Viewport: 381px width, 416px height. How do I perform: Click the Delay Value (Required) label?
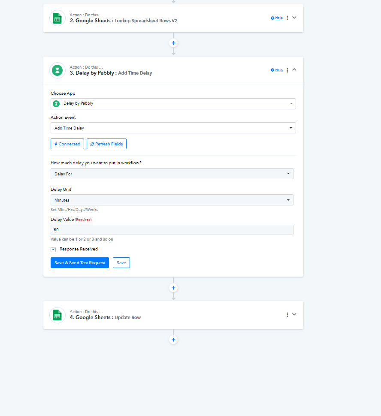(x=71, y=220)
